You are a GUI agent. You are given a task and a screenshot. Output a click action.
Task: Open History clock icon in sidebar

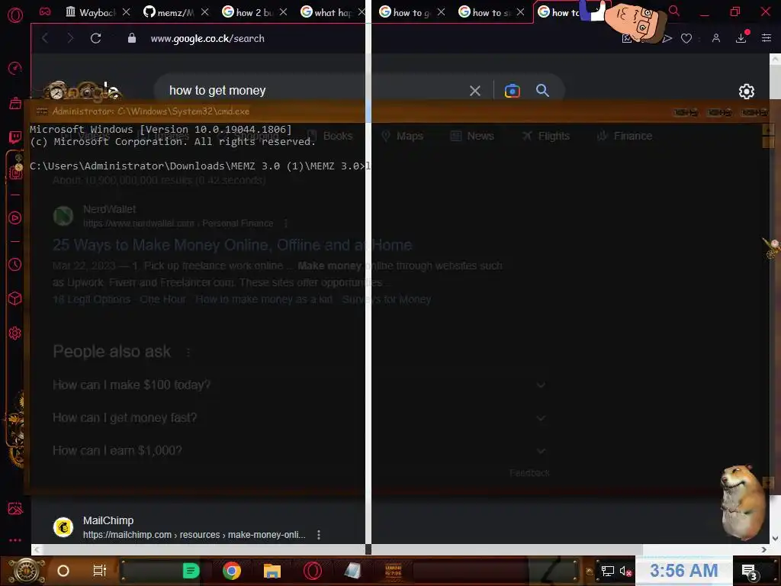click(x=15, y=264)
